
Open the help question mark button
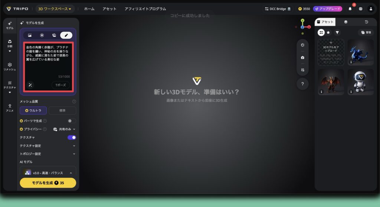click(x=302, y=84)
